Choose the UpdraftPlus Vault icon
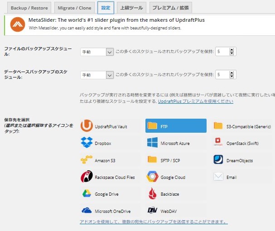Screen dimensions: 275x231 click(x=87, y=126)
